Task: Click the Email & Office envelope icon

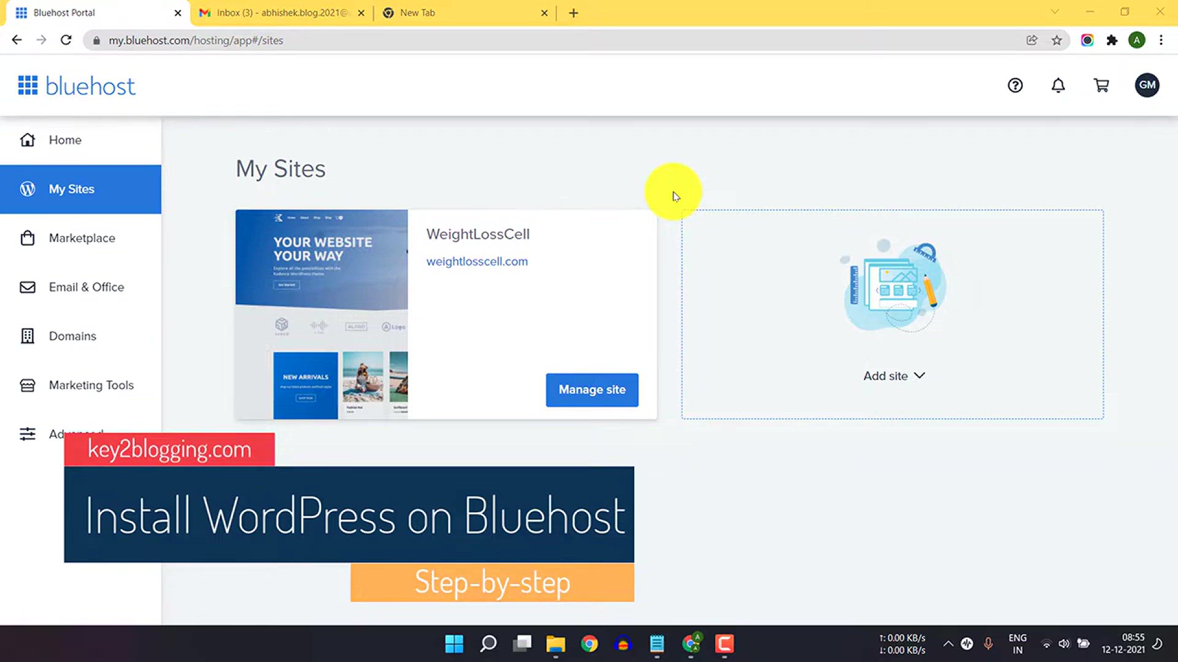Action: tap(28, 287)
